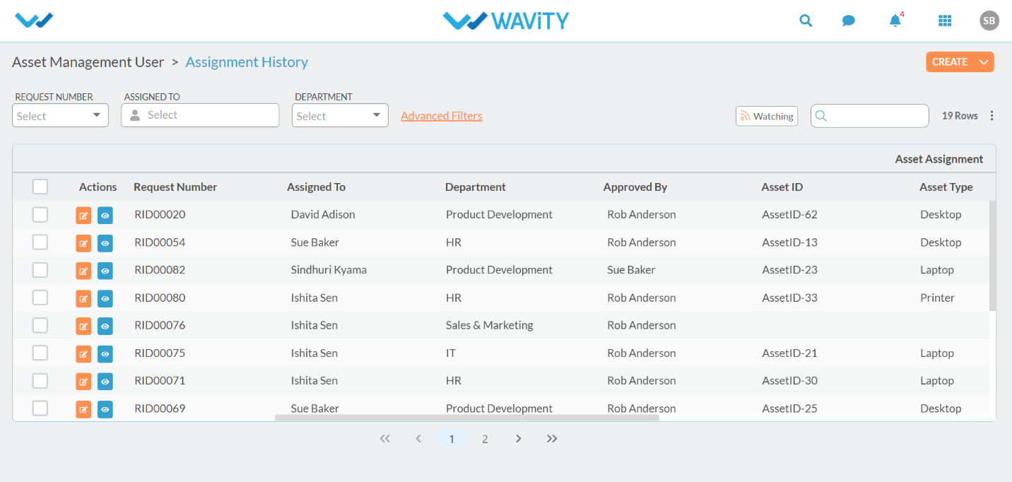Click the centered WAVITY logo
Image resolution: width=1012 pixels, height=482 pixels.
[505, 20]
